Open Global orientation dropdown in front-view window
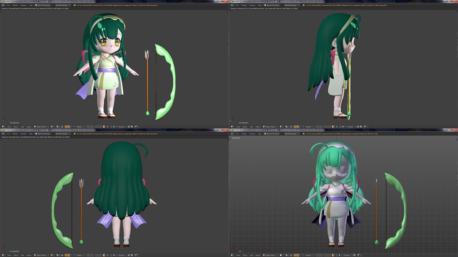Image resolution: width=458 pixels, height=257 pixels. pyautogui.click(x=81, y=126)
